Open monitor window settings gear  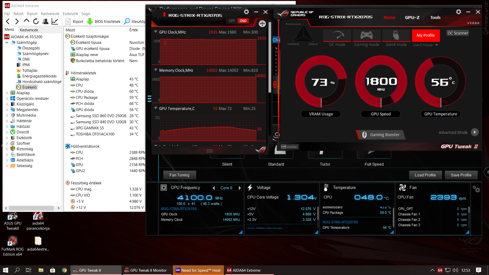[246, 12]
